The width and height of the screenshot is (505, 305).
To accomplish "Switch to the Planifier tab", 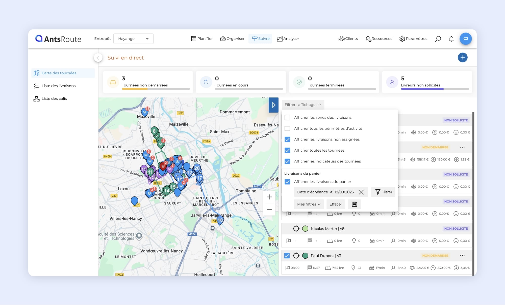I will tap(202, 39).
